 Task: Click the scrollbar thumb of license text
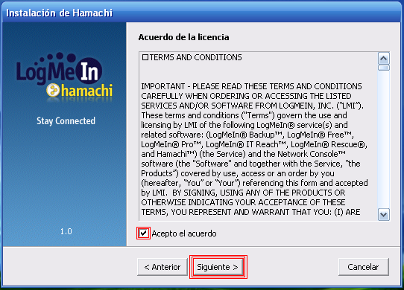[384, 68]
